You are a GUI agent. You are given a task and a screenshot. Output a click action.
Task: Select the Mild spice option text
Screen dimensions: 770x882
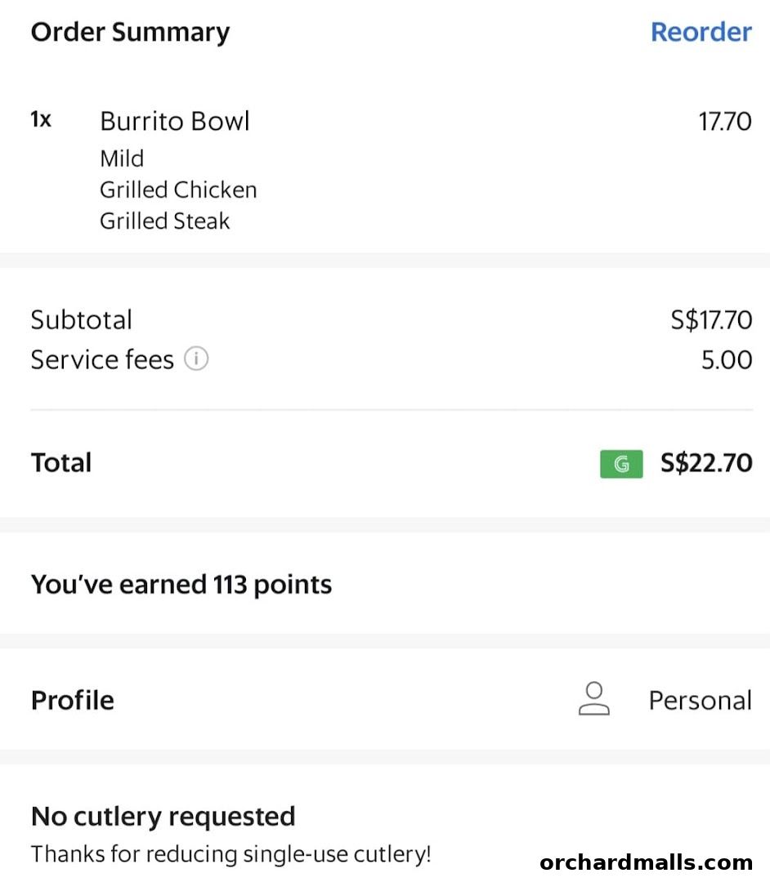(122, 158)
